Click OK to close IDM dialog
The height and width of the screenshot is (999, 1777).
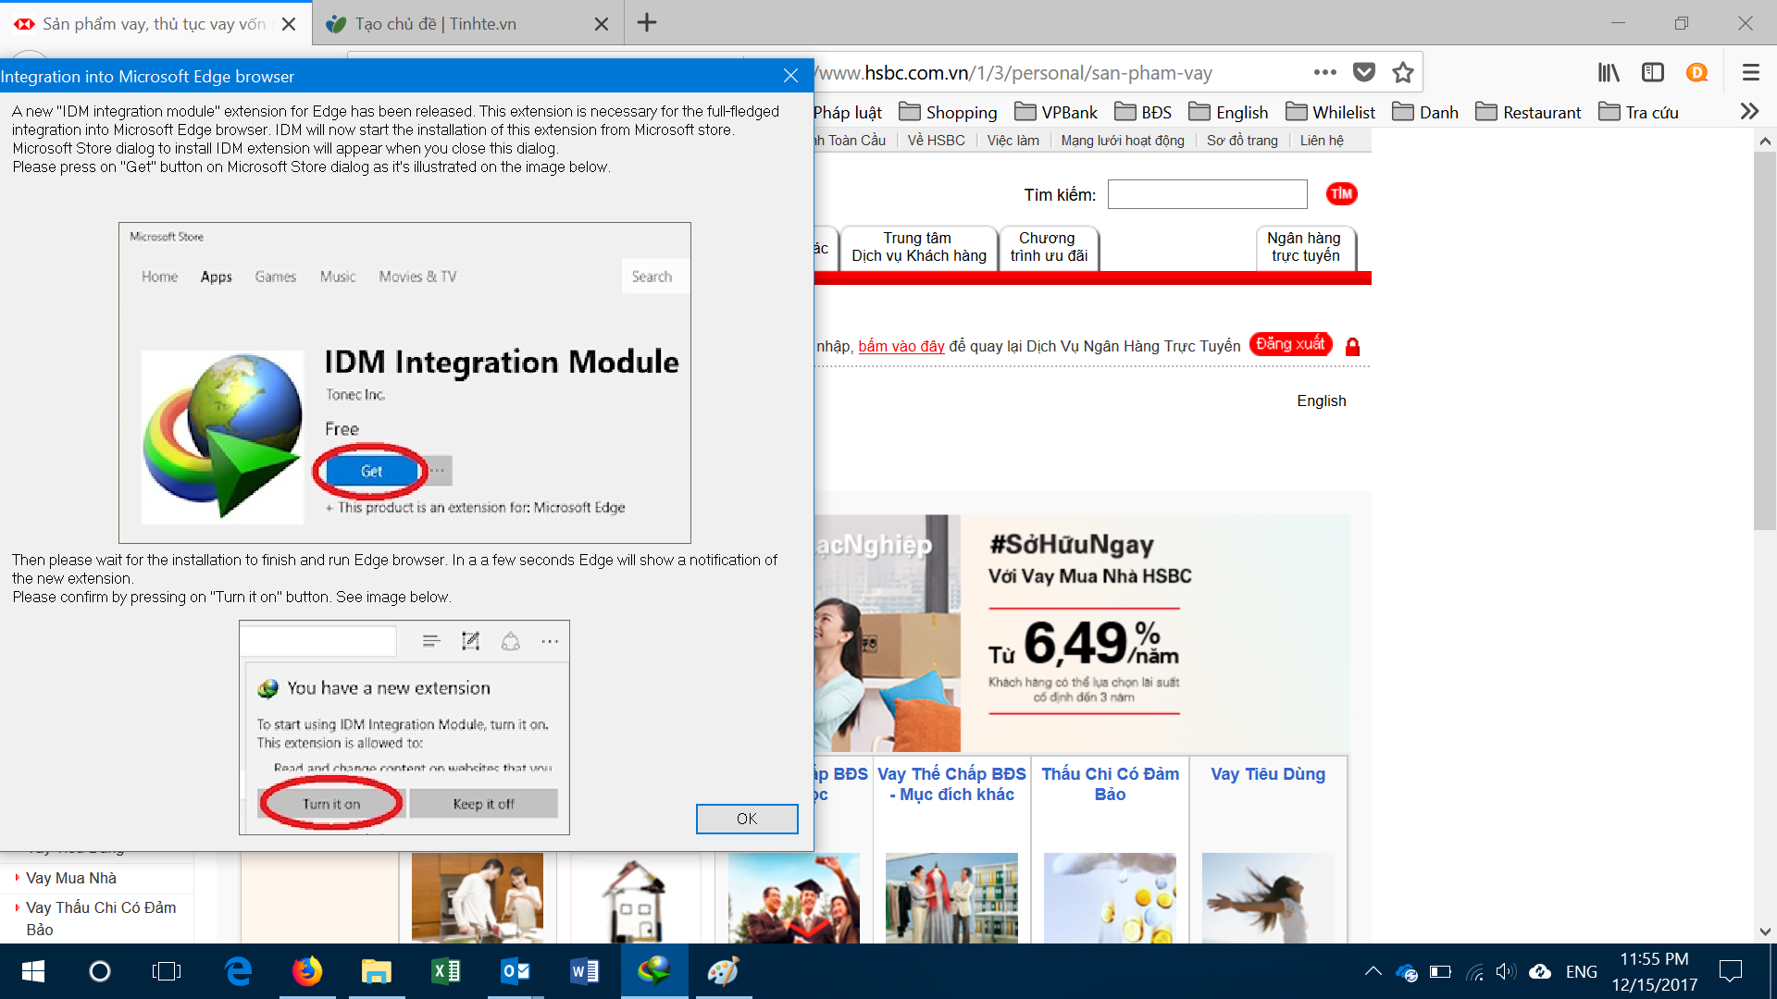(747, 819)
